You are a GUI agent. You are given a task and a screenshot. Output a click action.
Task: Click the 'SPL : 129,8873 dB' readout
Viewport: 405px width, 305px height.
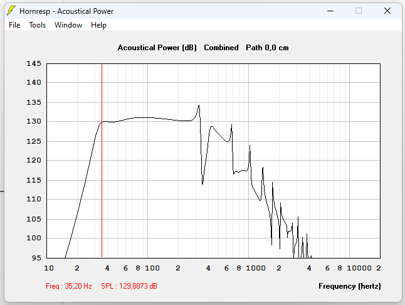click(129, 286)
